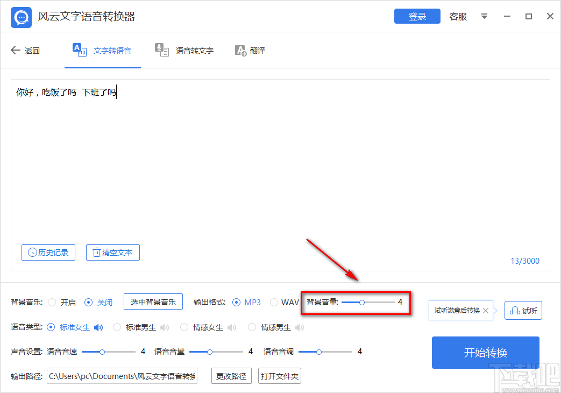Open the 翻译 tab
Viewport: 561px width, 393px height.
250,50
